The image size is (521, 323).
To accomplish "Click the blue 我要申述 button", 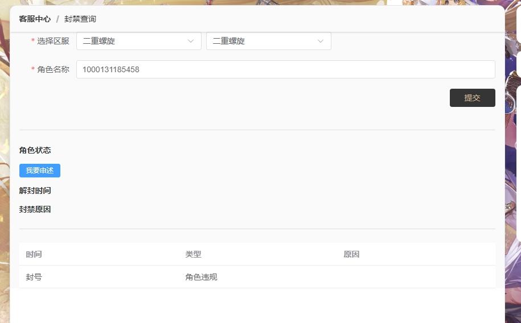I will coord(40,171).
